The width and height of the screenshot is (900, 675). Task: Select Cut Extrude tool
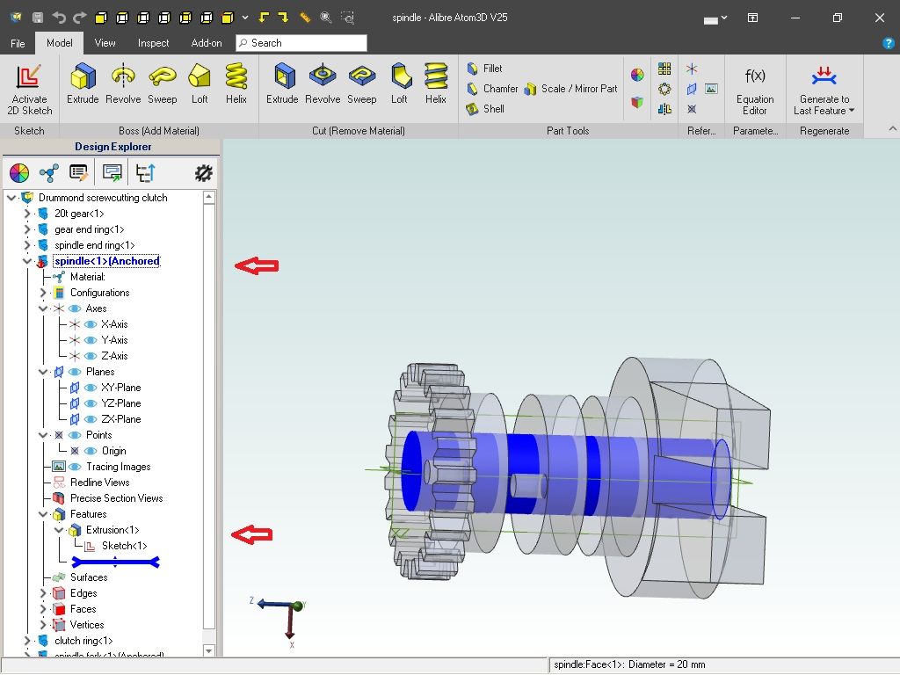282,83
